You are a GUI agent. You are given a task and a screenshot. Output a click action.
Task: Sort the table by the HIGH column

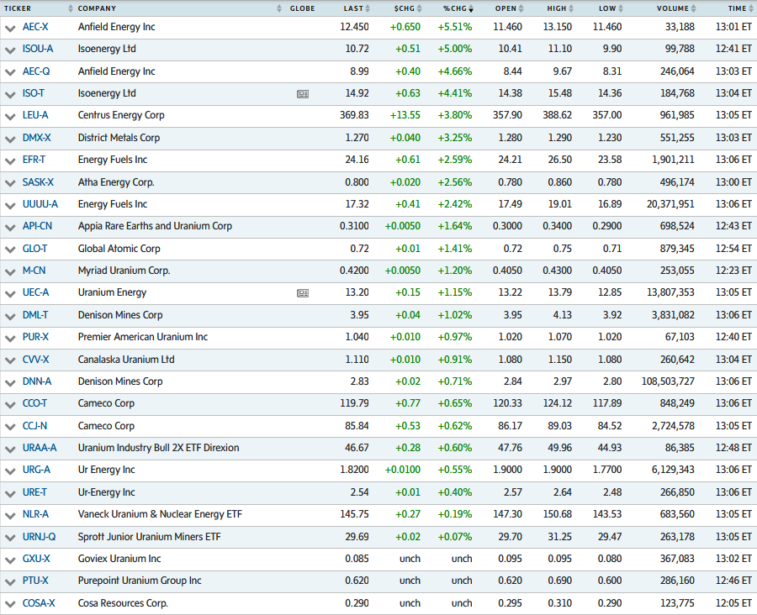[x=556, y=8]
